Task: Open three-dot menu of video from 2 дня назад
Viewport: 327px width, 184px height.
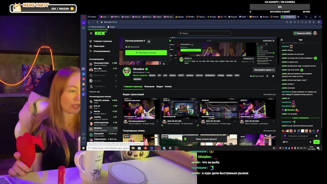Action: (274, 121)
